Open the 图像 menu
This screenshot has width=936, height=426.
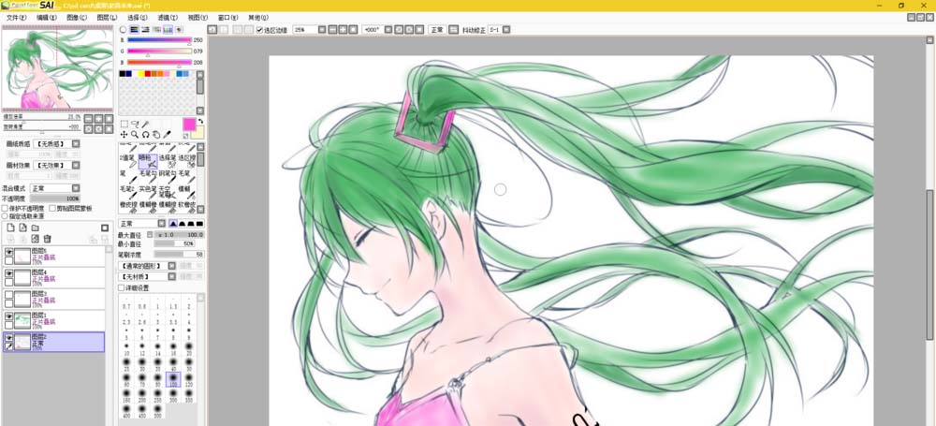[x=77, y=18]
